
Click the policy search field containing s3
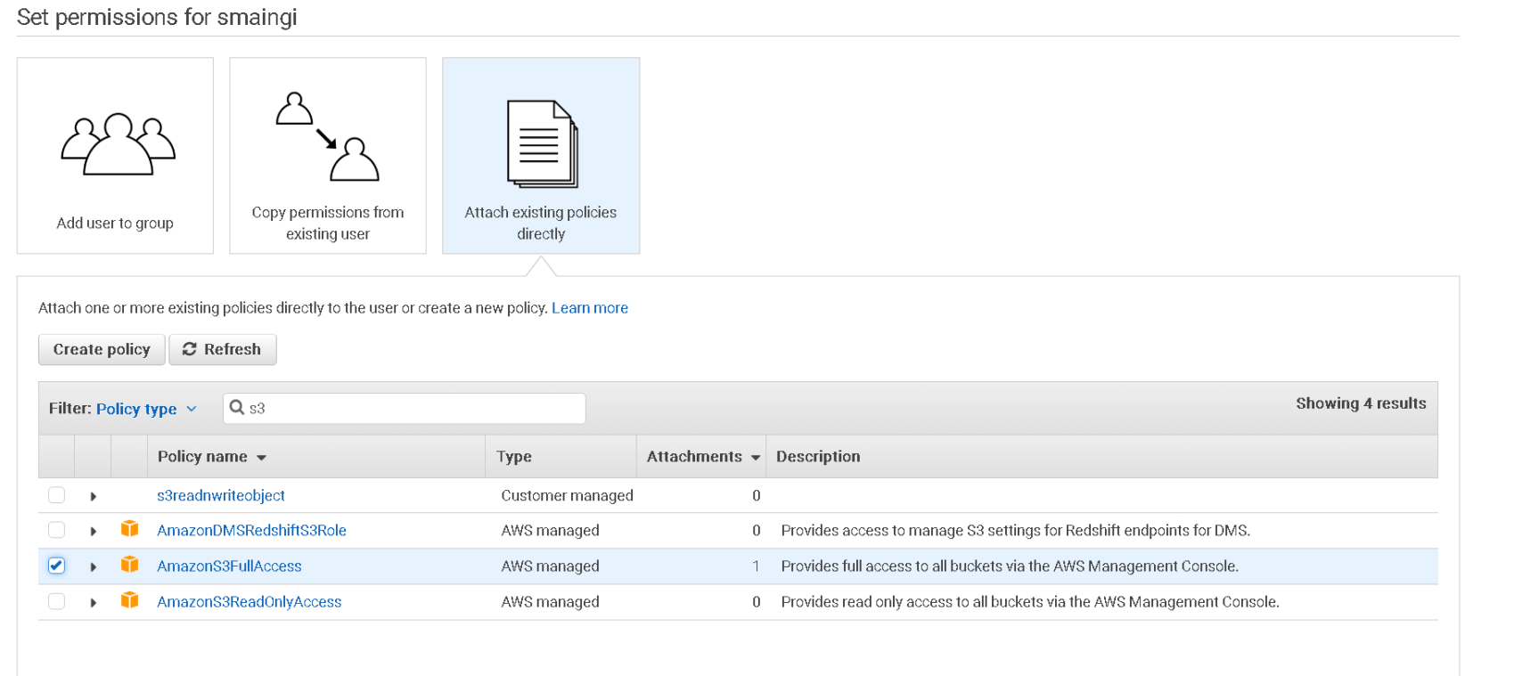click(405, 408)
